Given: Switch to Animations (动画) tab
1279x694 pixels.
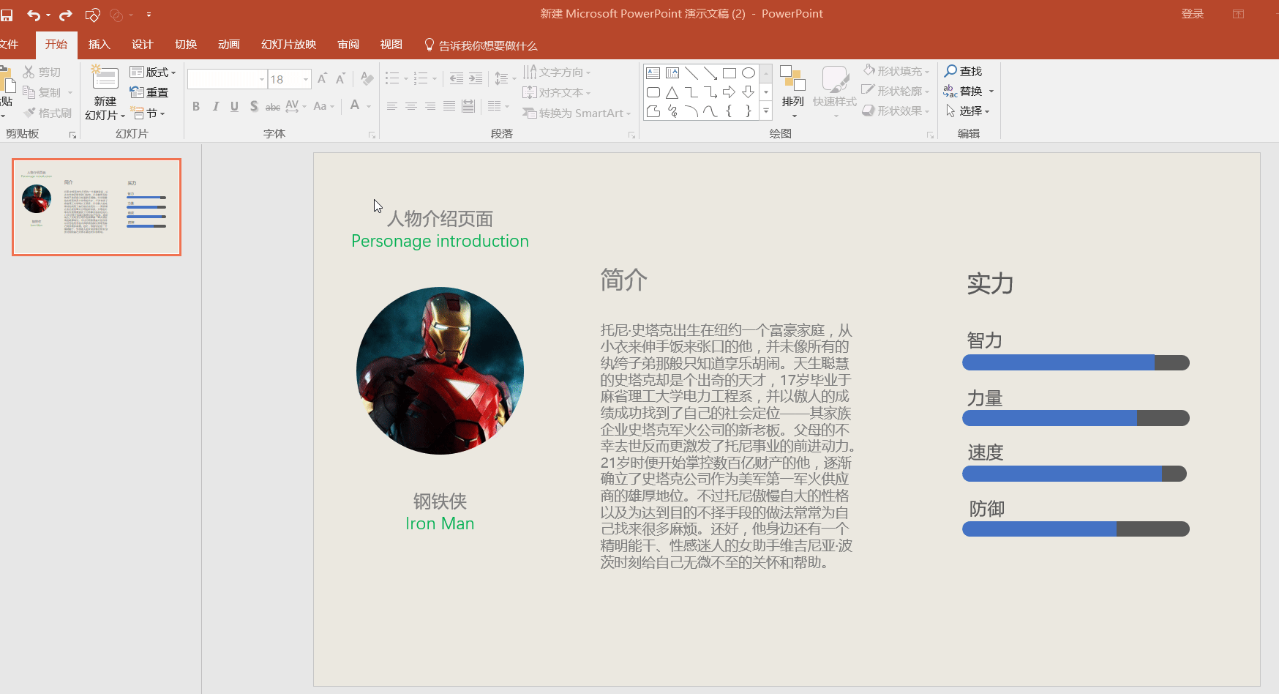Looking at the screenshot, I should pos(229,45).
